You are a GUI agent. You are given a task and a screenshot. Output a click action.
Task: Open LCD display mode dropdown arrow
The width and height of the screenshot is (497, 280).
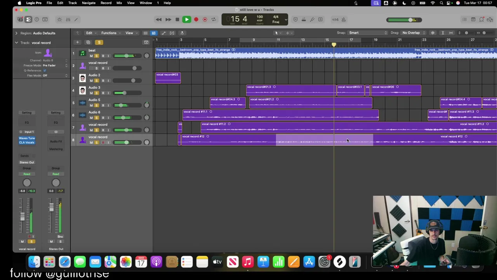286,19
